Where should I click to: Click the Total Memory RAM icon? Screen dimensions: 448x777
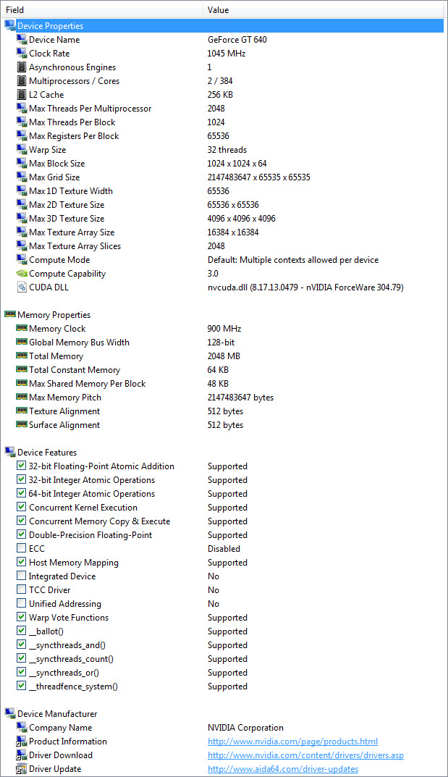click(x=21, y=356)
